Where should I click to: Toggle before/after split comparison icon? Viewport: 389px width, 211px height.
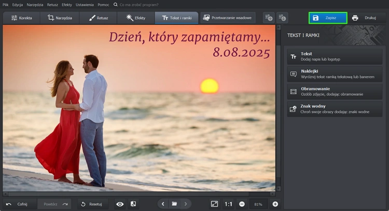click(133, 204)
